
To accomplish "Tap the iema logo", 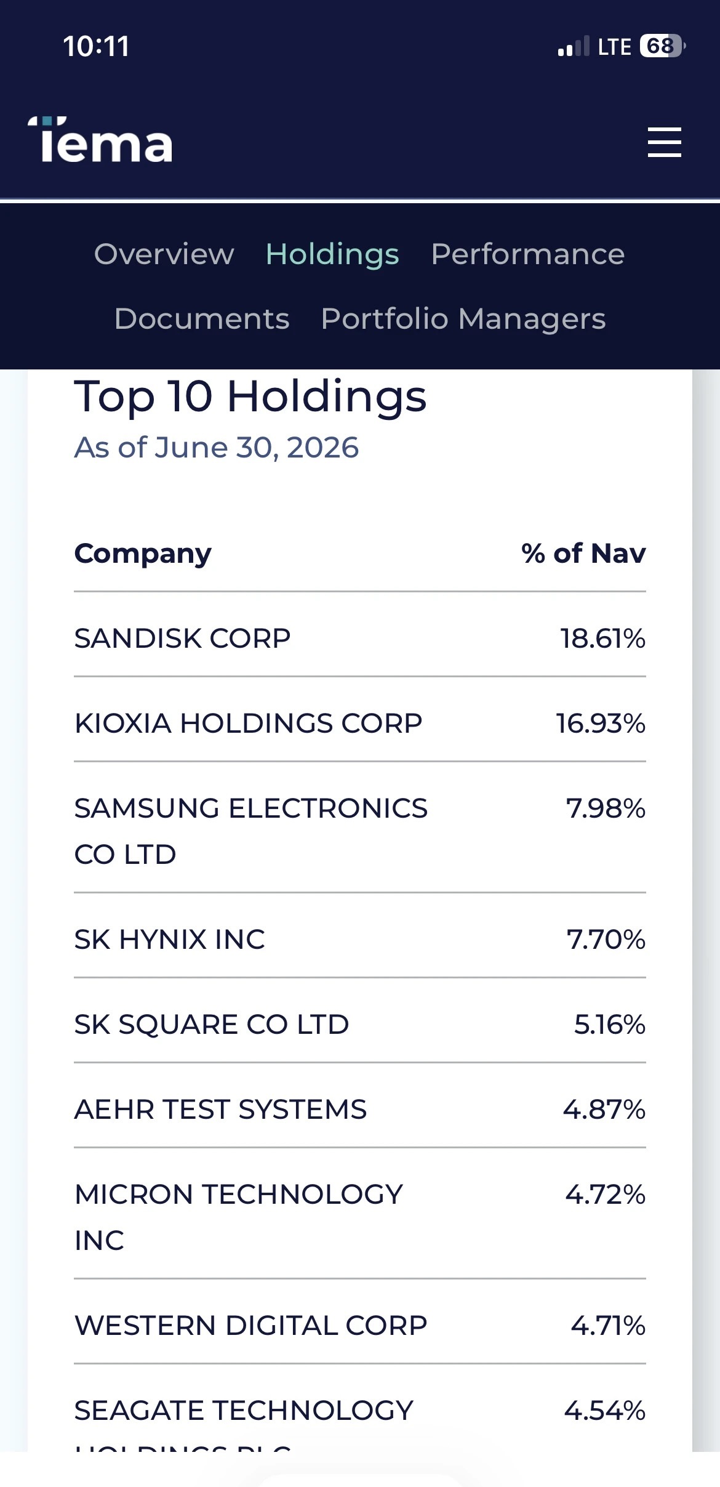I will coord(100,140).
